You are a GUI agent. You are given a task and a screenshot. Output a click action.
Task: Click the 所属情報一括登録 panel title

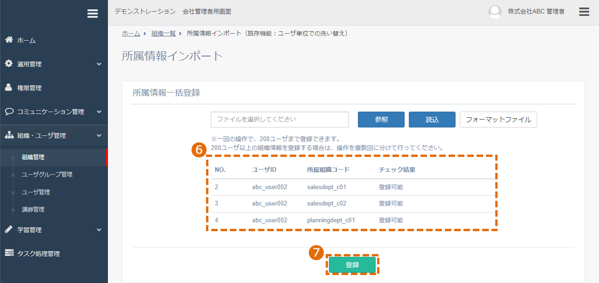tap(166, 93)
